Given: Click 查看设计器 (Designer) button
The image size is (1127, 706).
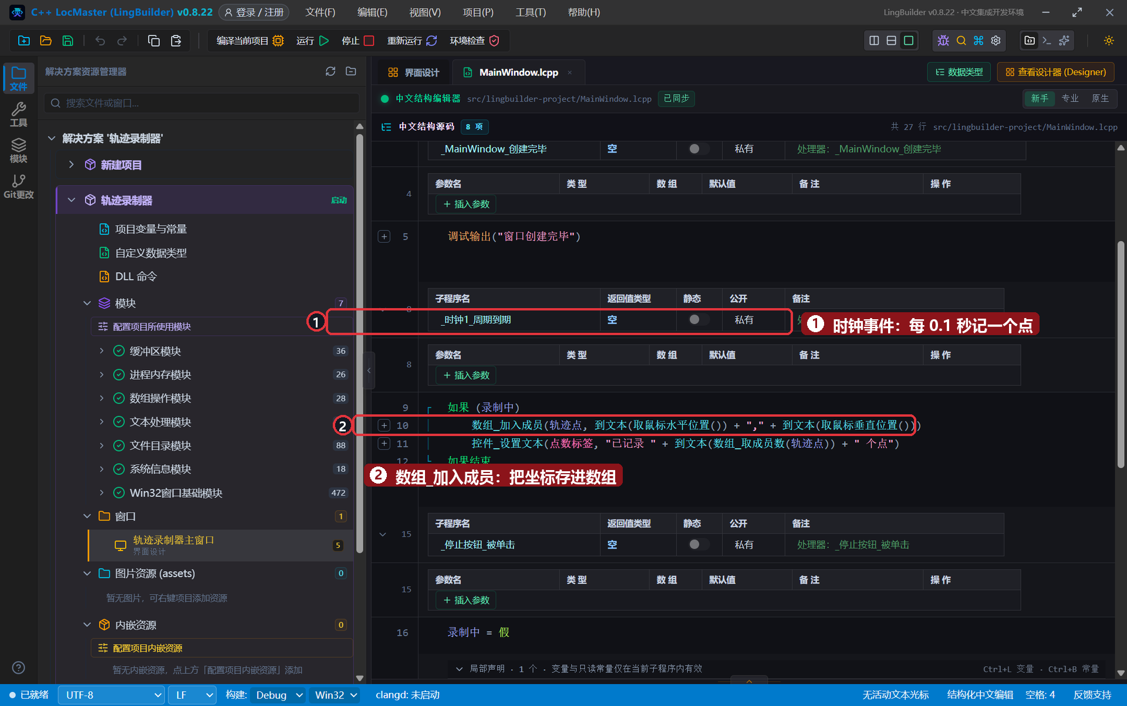Looking at the screenshot, I should pyautogui.click(x=1055, y=72).
